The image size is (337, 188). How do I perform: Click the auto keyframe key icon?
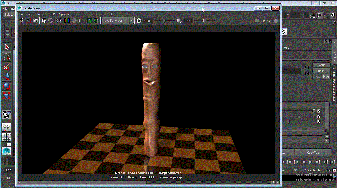(328, 170)
